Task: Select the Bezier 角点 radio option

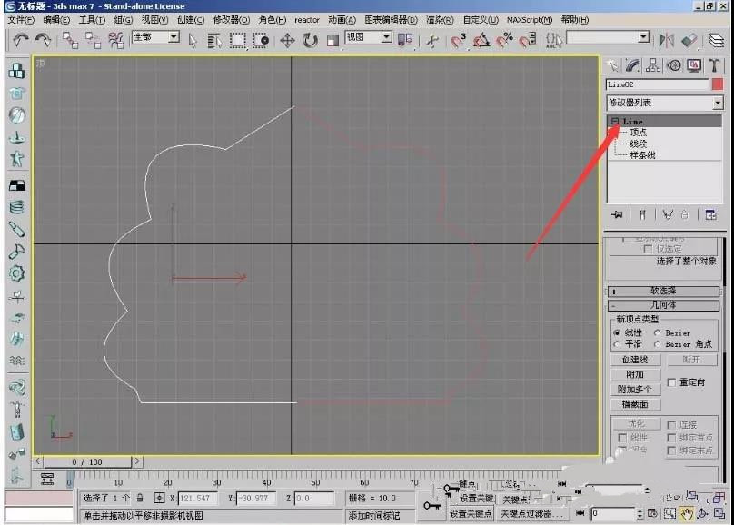Action: tap(657, 344)
